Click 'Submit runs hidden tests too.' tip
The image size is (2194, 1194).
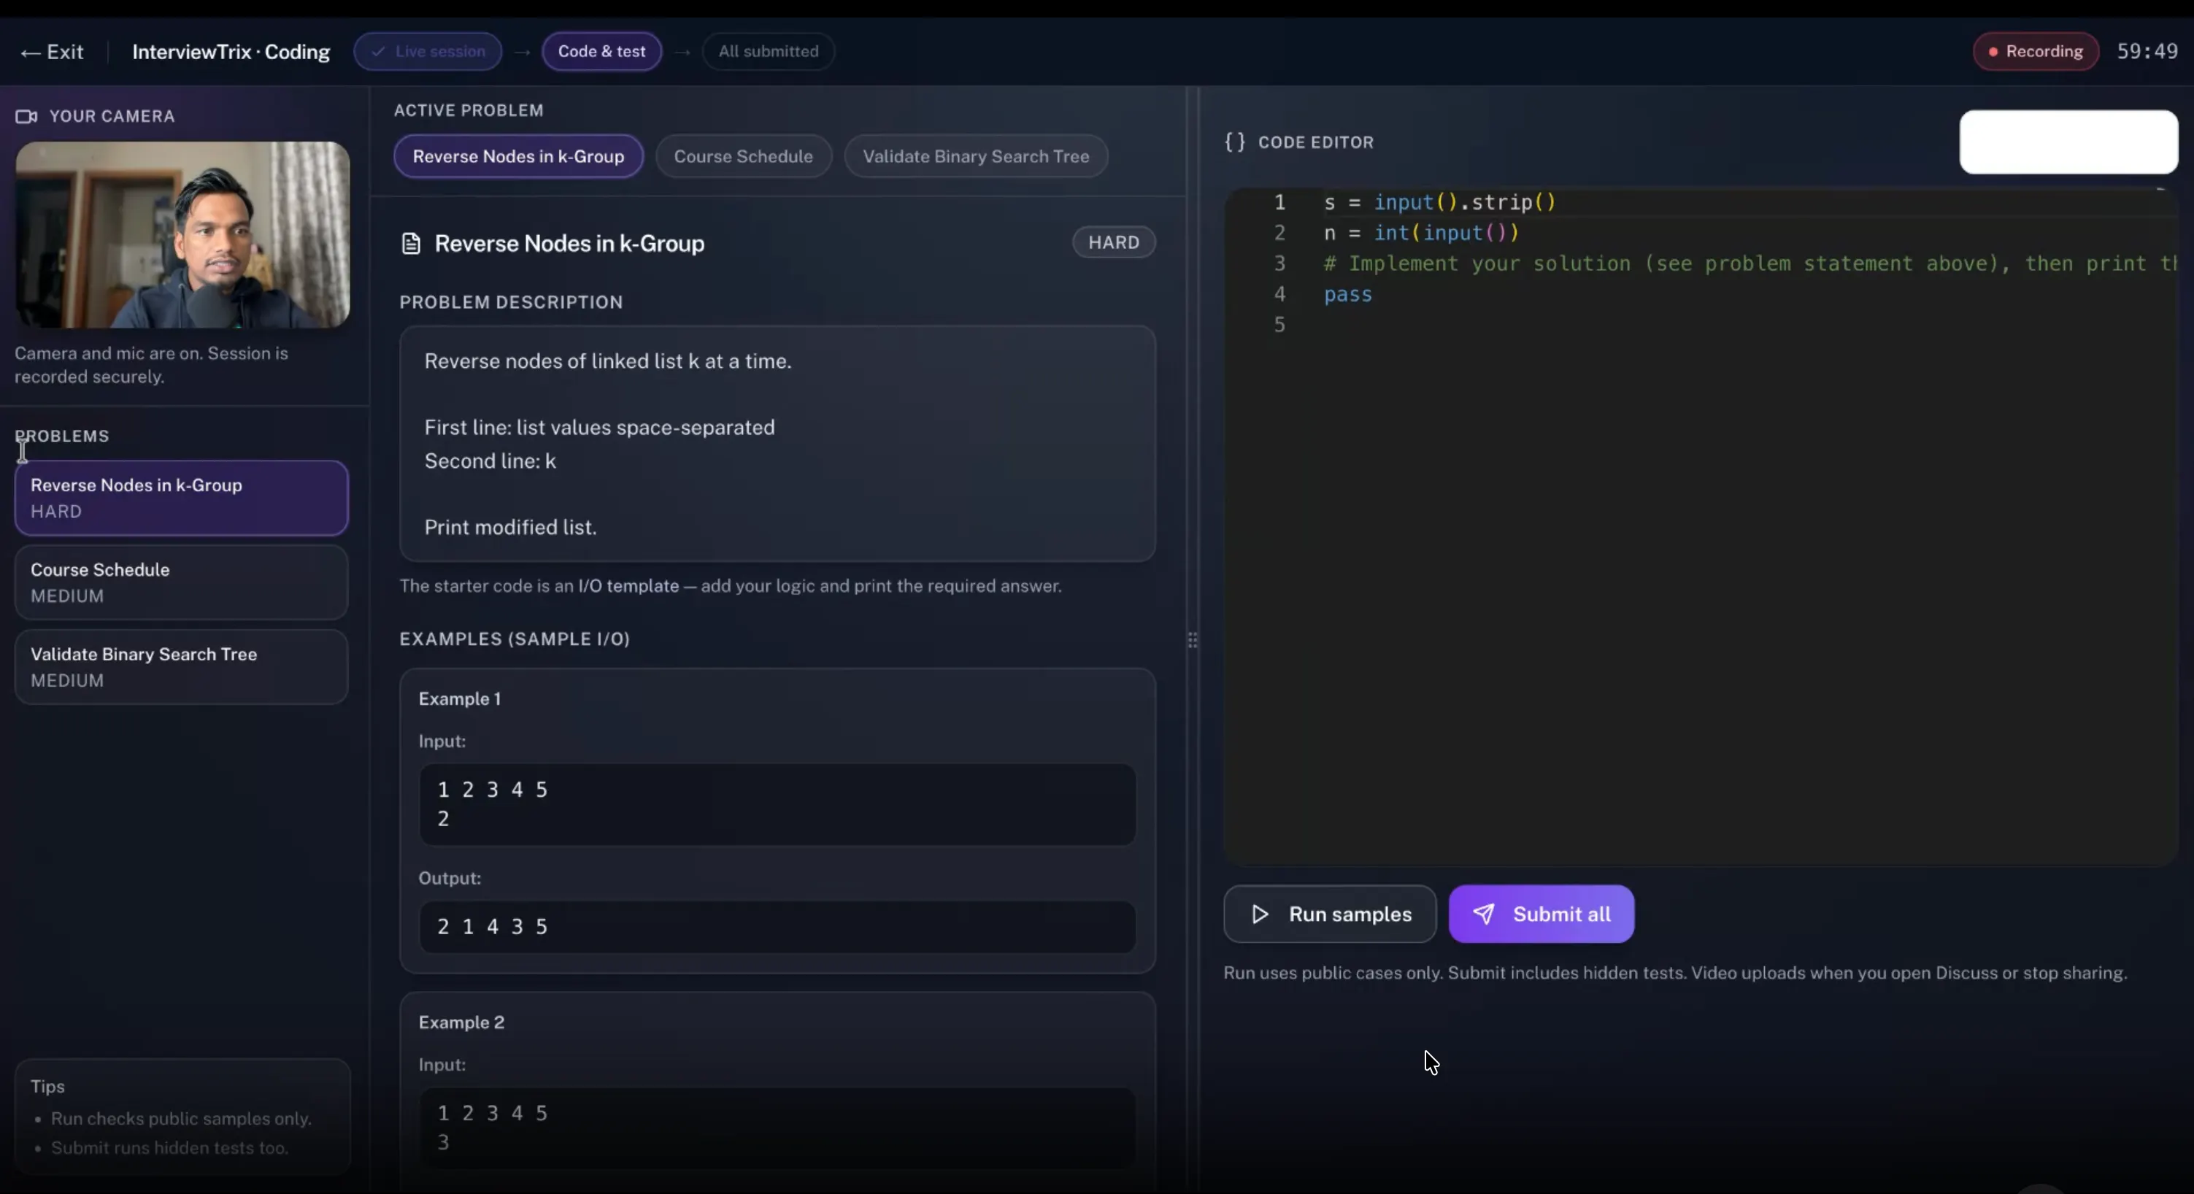coord(169,1148)
